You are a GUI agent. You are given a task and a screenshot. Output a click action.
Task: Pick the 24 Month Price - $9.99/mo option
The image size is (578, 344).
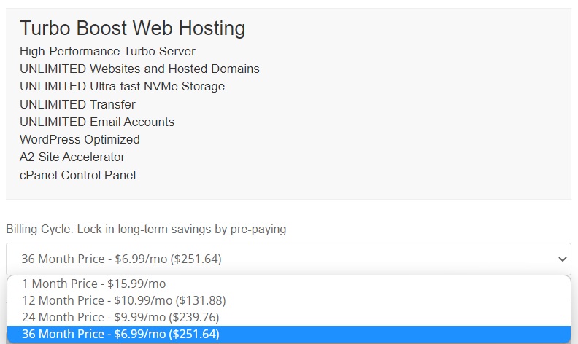point(288,317)
